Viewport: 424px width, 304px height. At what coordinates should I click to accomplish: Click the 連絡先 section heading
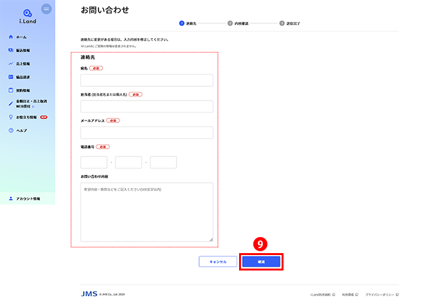[88, 57]
